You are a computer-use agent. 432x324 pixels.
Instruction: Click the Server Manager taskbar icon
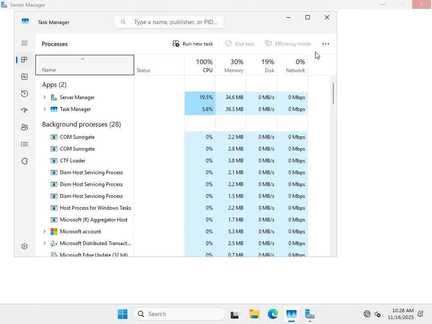(x=310, y=314)
